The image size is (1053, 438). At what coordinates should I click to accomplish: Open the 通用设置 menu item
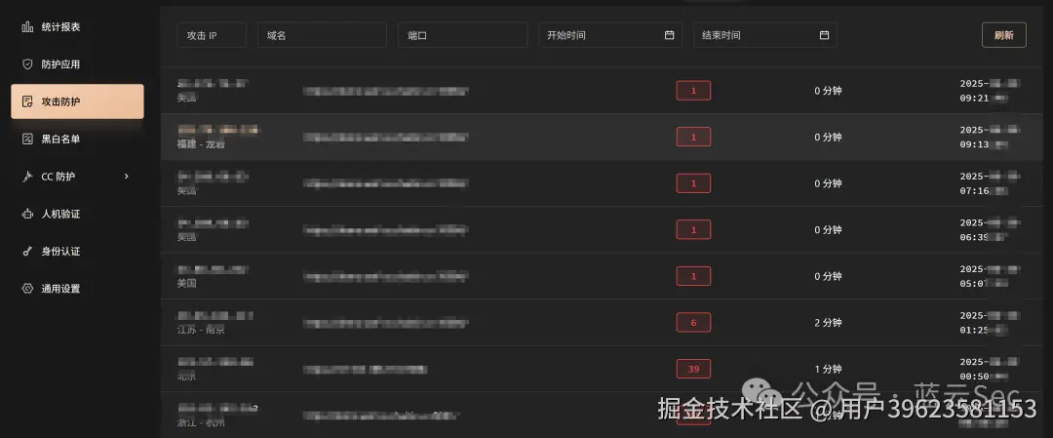click(x=77, y=288)
